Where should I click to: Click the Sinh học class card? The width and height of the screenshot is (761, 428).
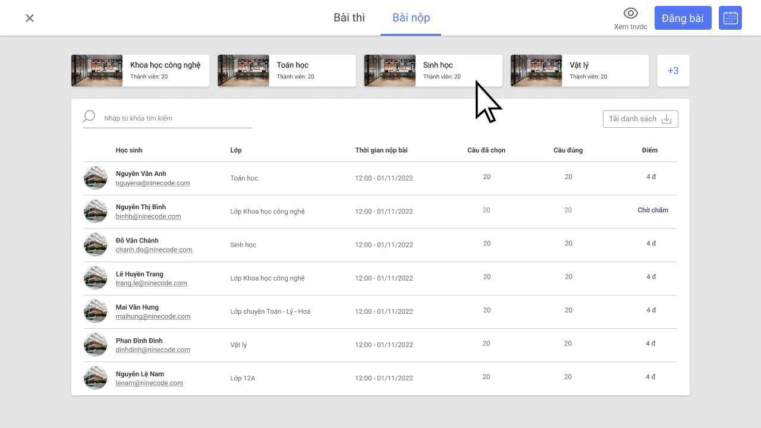coord(433,71)
